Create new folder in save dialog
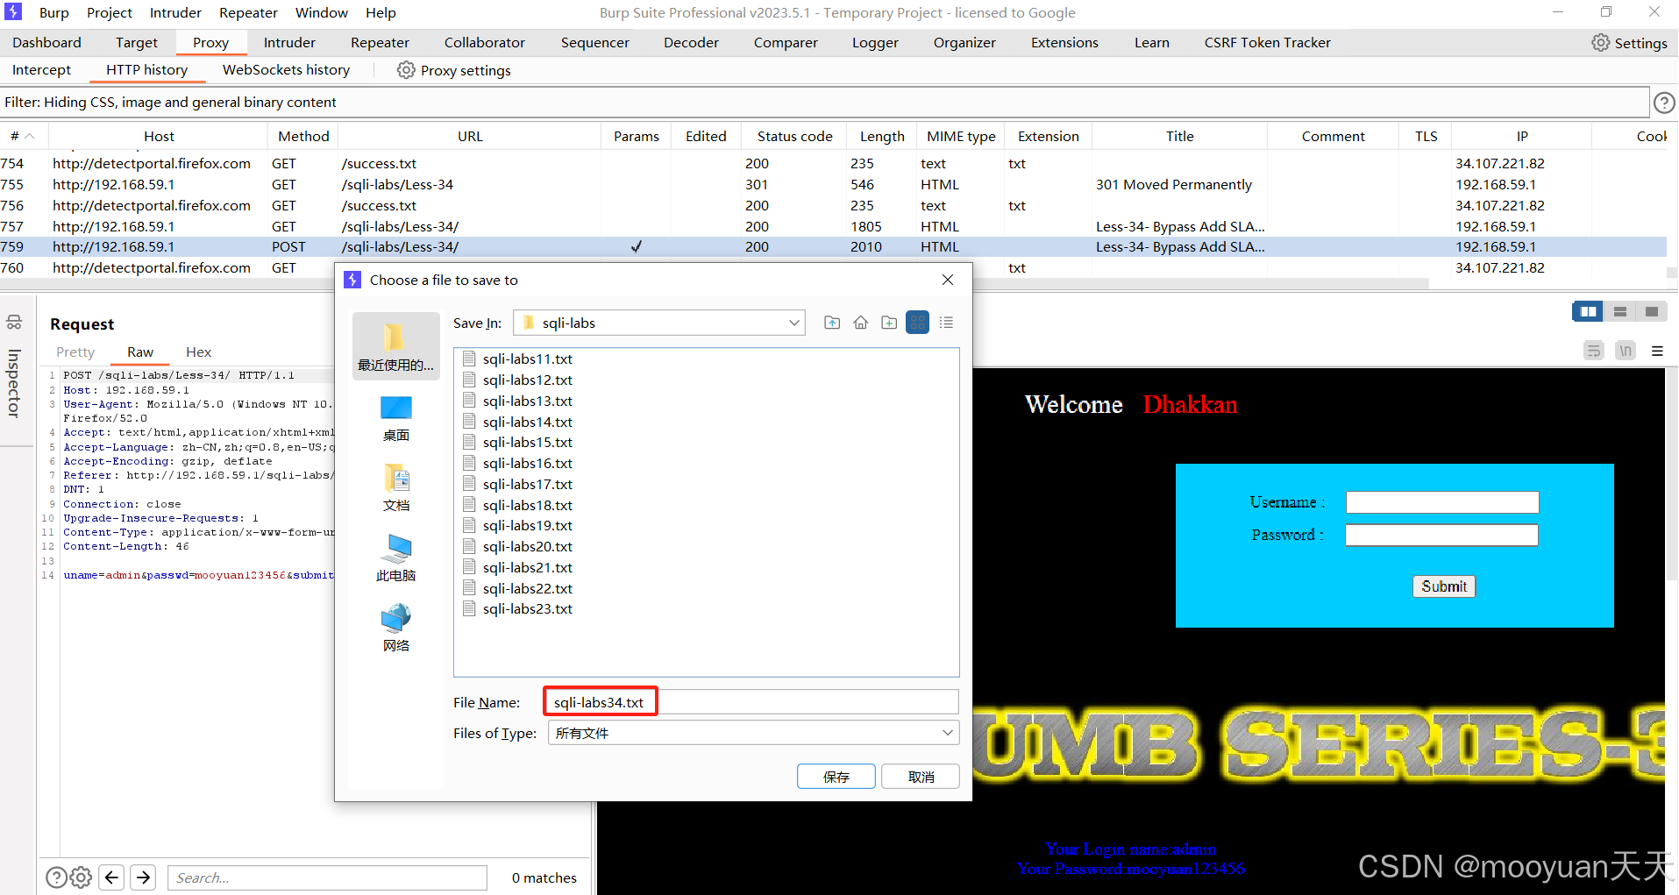Image resolution: width=1679 pixels, height=895 pixels. coord(889,323)
